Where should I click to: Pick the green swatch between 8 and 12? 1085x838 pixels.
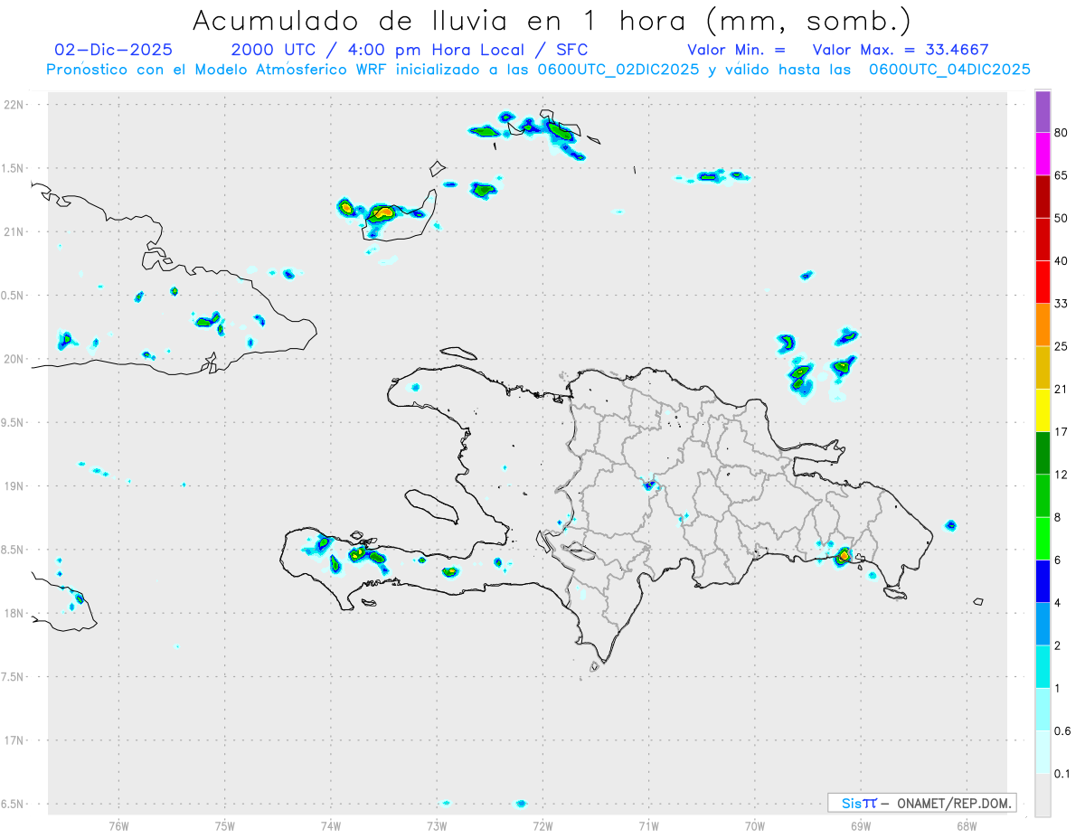(x=1043, y=495)
